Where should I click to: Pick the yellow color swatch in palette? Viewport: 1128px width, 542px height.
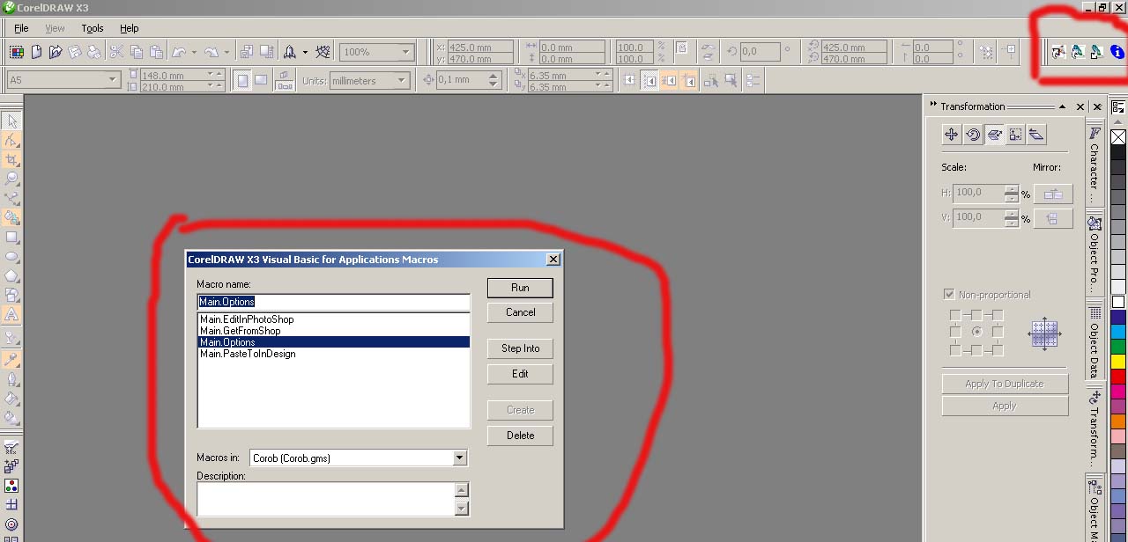(x=1118, y=362)
